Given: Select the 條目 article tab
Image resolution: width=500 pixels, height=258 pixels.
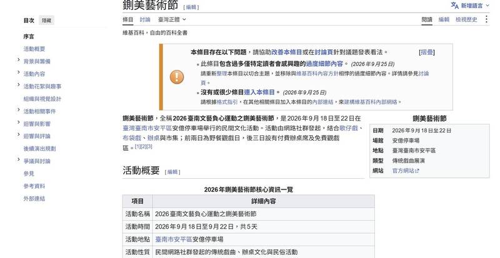Looking at the screenshot, I should coord(128,19).
